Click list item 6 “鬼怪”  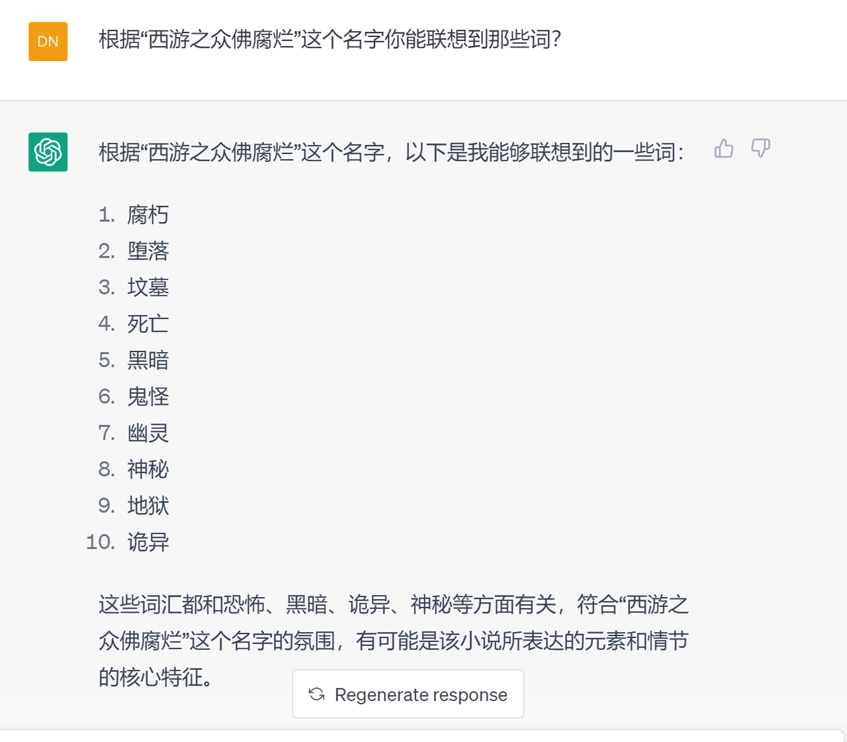(x=148, y=396)
